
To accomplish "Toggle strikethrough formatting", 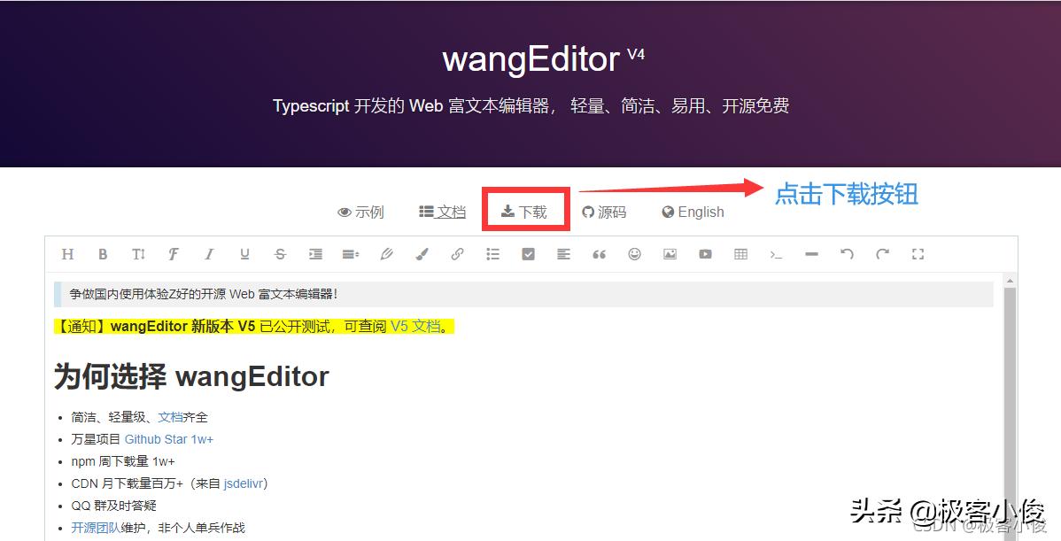I will click(280, 254).
